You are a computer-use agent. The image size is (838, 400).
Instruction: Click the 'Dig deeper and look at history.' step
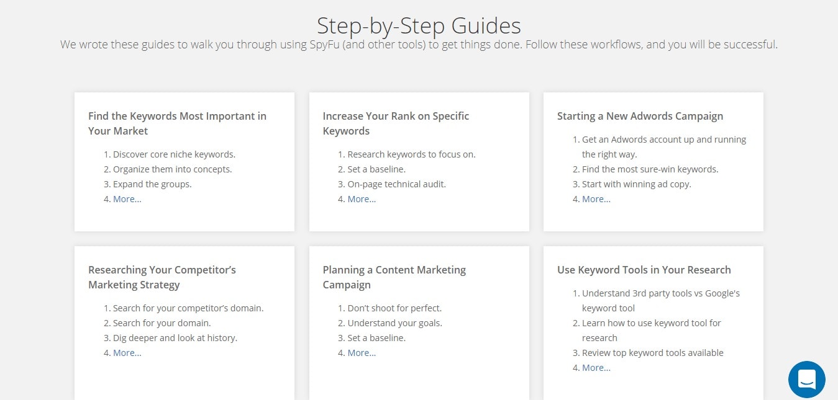click(175, 338)
